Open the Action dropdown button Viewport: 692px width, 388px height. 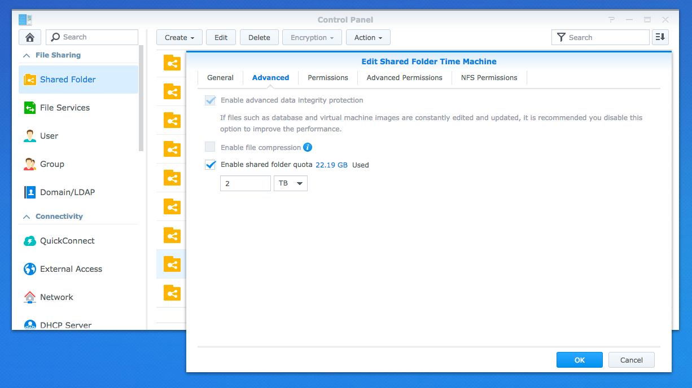(368, 38)
